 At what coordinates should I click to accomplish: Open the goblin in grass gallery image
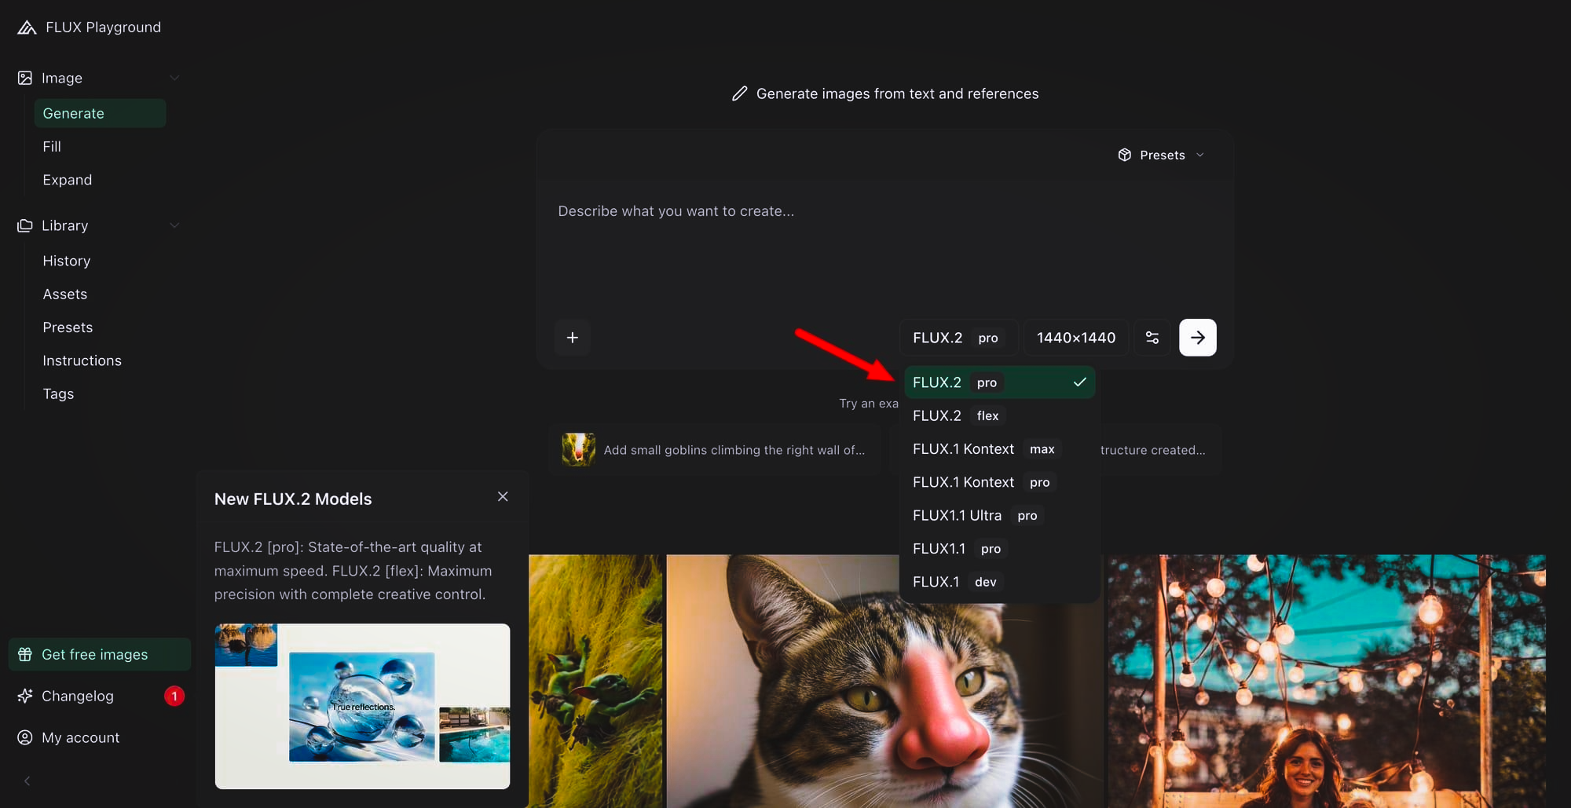pyautogui.click(x=595, y=682)
